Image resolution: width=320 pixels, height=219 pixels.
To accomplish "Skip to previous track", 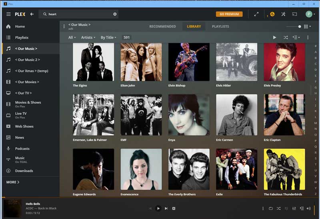I will (150, 208).
